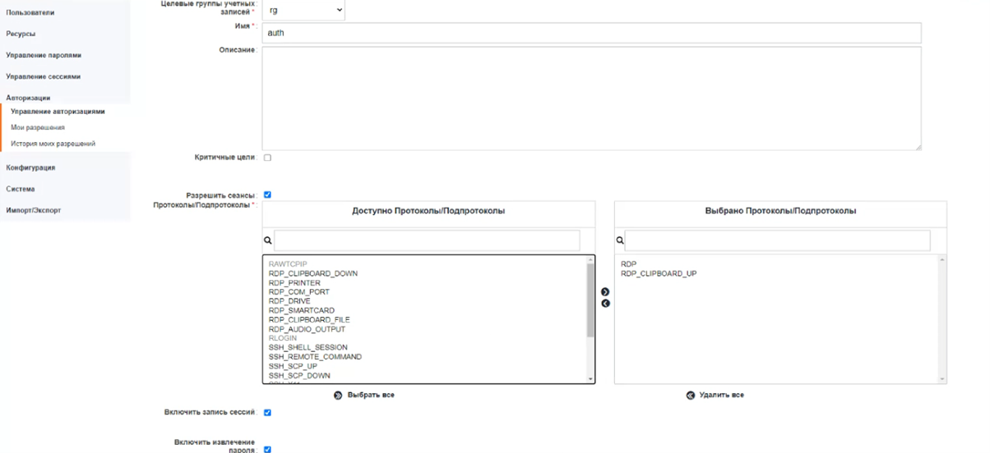The image size is (990, 453).
Task: Go to Управление авторизациями submenu
Action: (x=58, y=112)
